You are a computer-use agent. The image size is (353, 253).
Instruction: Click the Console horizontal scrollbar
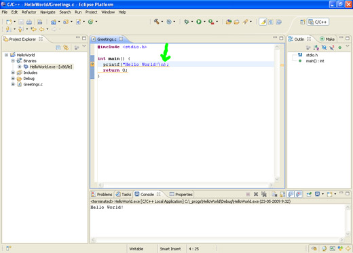click(217, 239)
